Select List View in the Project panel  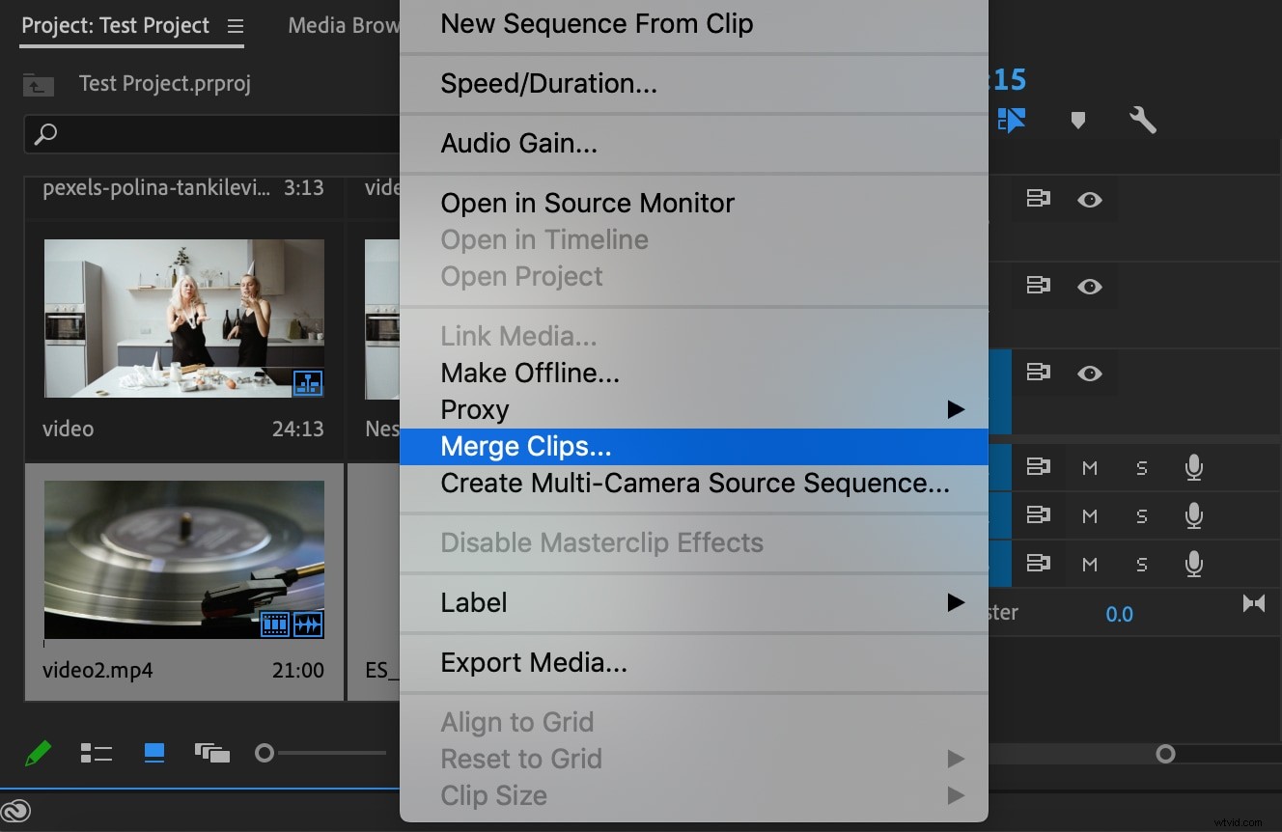(97, 753)
